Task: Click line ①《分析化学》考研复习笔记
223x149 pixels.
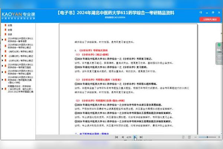Action: pyautogui.click(x=113, y=59)
